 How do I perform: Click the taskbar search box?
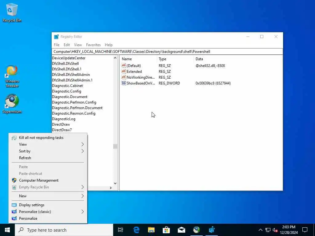click(64, 230)
